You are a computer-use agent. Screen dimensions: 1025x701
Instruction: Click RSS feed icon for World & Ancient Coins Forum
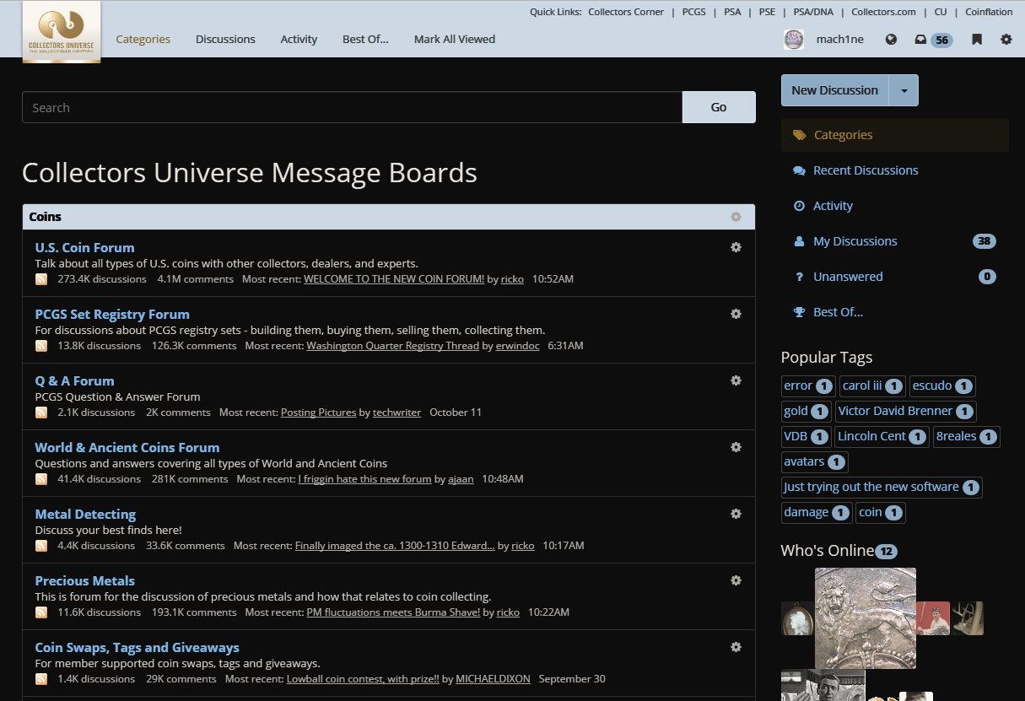pyautogui.click(x=41, y=479)
